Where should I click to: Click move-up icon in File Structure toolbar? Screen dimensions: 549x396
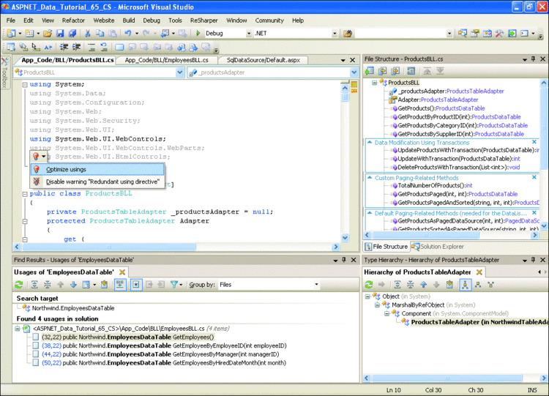[x=427, y=71]
